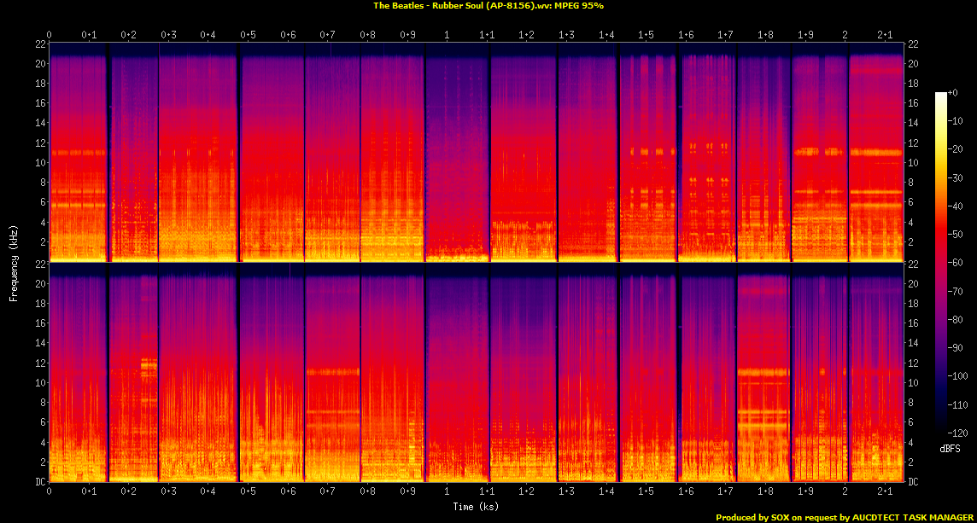Click the '-110' value on the dBFS scale

pyautogui.click(x=956, y=404)
